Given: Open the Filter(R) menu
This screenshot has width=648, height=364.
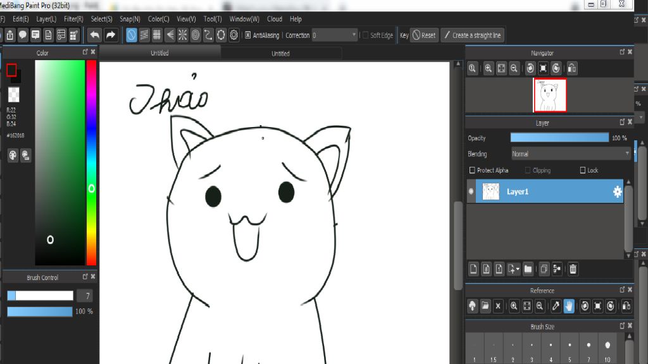Looking at the screenshot, I should [x=73, y=19].
